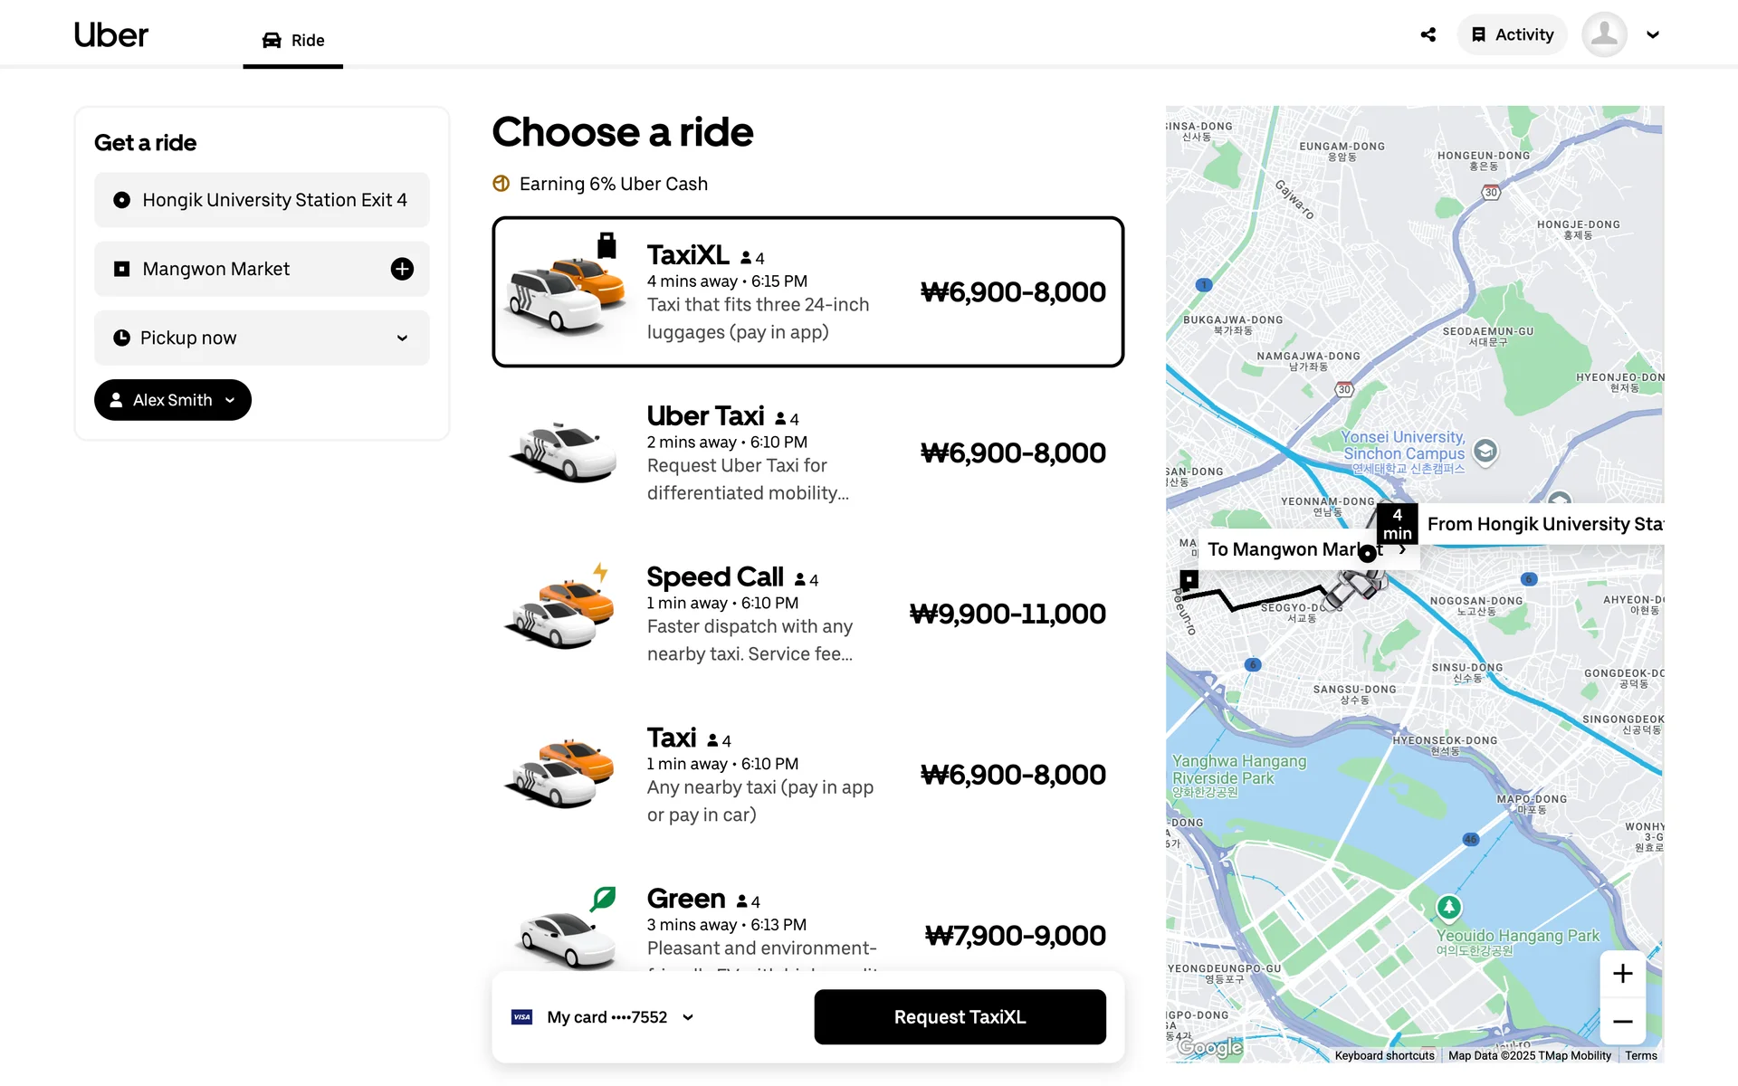Open My card payment method dropdown
The width and height of the screenshot is (1738, 1086).
pyautogui.click(x=603, y=1017)
